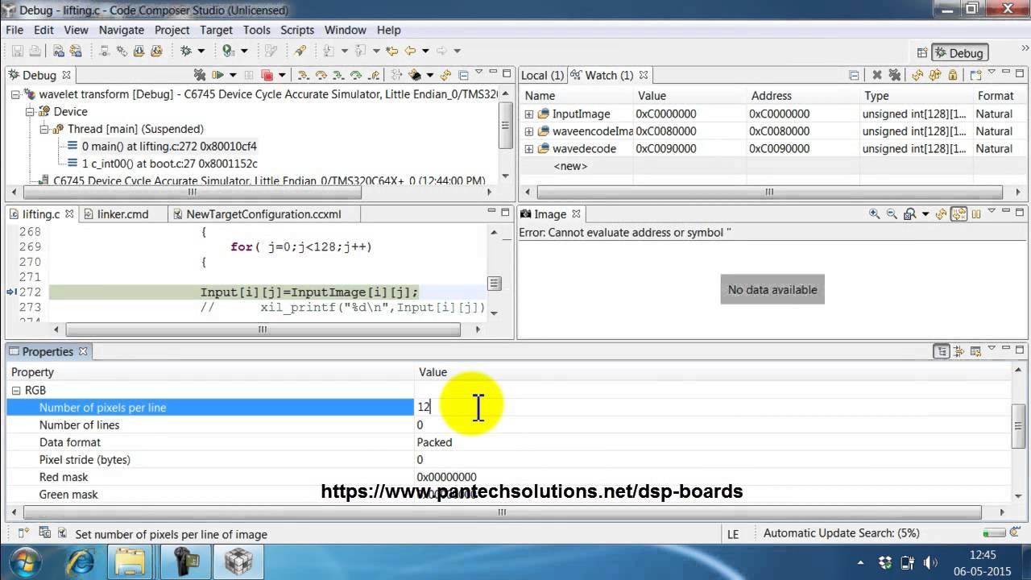Image resolution: width=1031 pixels, height=580 pixels.
Task: Click the <new> watch expression row
Action: 570,166
